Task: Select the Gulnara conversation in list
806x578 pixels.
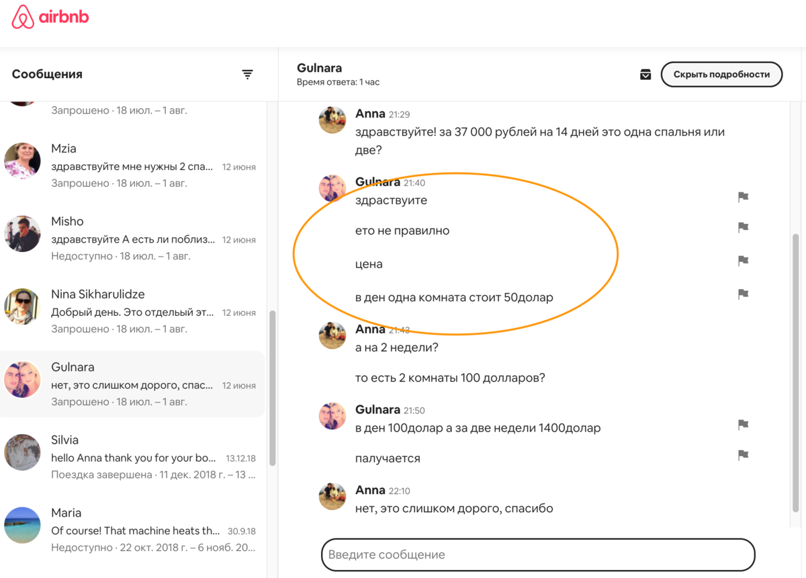Action: click(132, 384)
